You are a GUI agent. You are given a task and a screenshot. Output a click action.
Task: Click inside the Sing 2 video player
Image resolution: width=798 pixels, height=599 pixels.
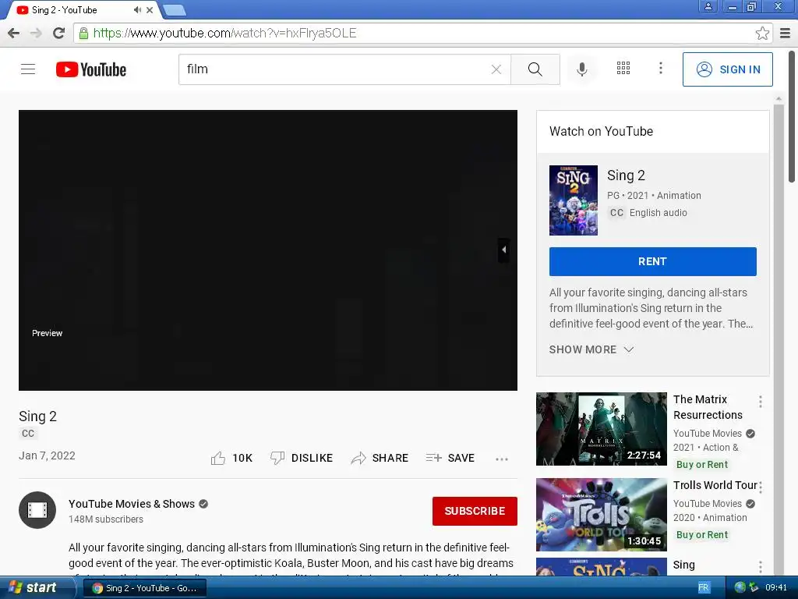point(268,250)
